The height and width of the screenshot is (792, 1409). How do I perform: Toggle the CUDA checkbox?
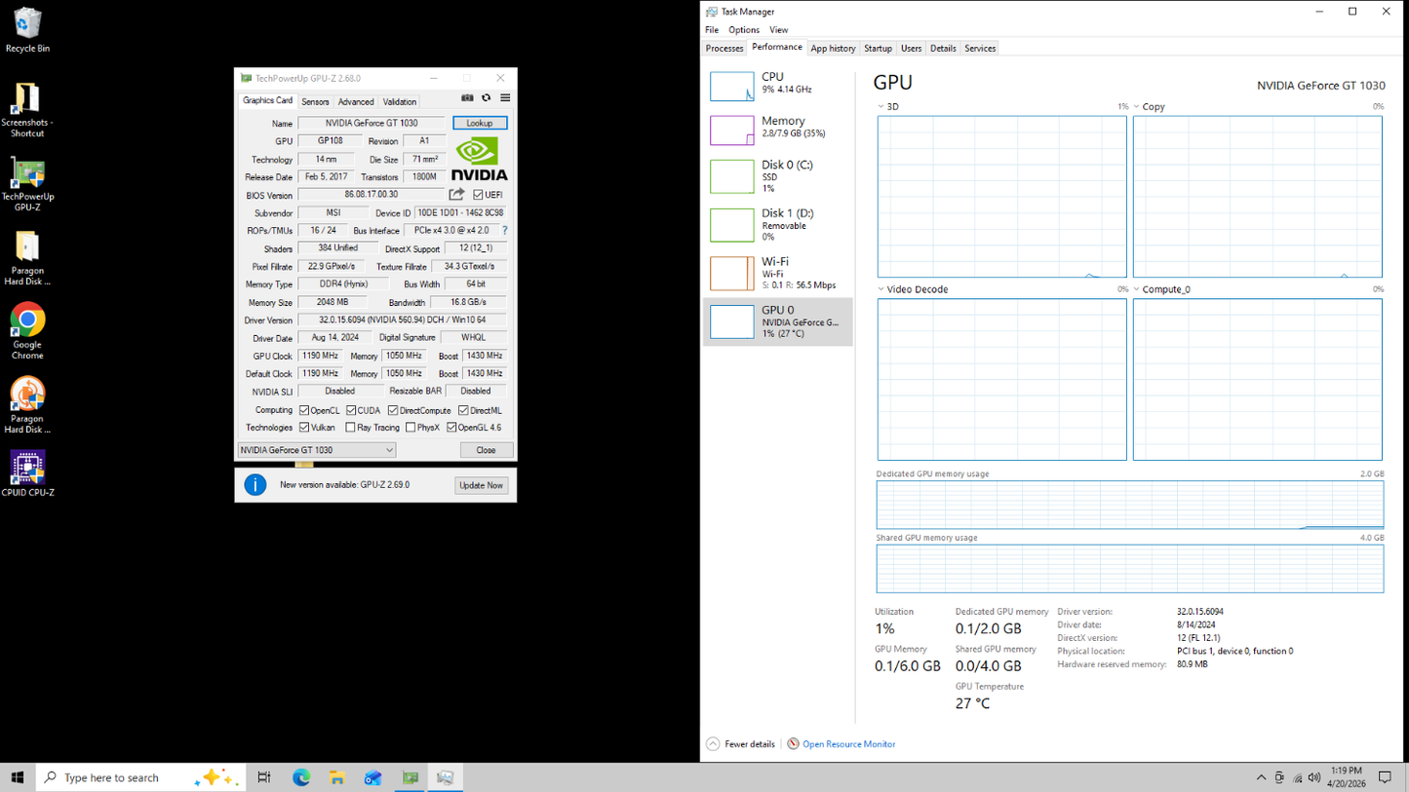coord(351,411)
